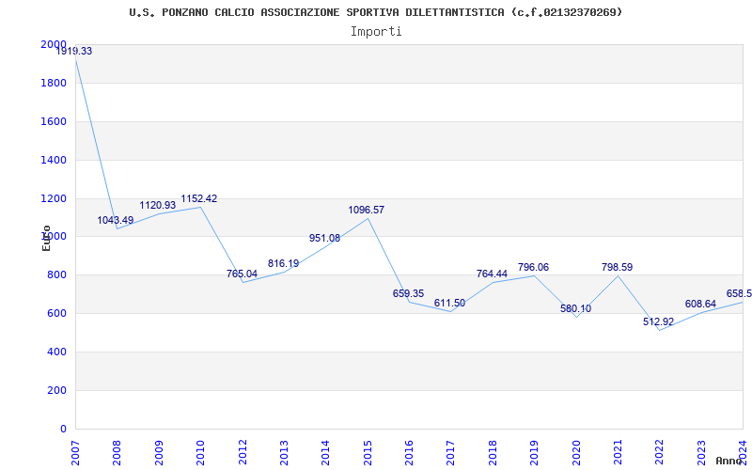Click the 580.10 data label
Viewport: 752px width, 470px height.
(x=575, y=308)
